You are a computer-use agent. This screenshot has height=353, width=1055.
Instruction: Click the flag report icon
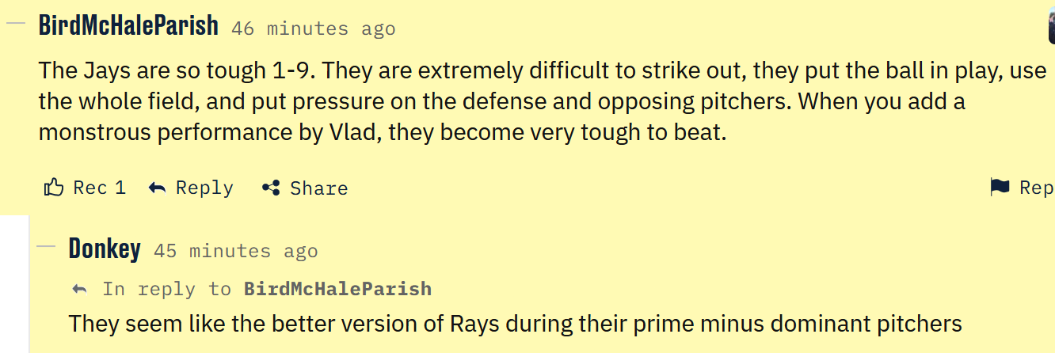pyautogui.click(x=1000, y=187)
